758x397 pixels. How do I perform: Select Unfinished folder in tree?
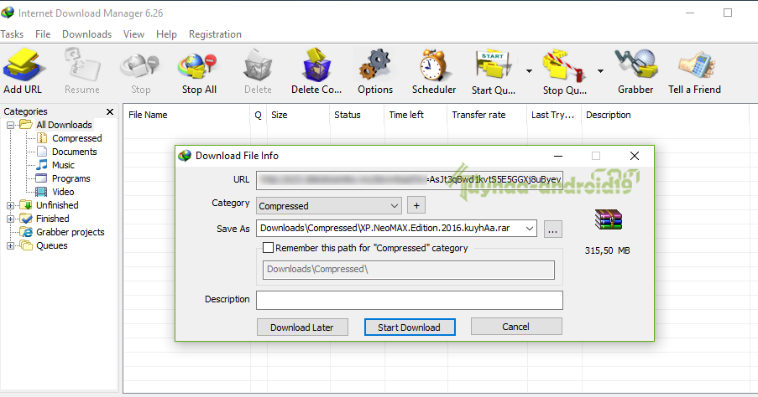(57, 205)
